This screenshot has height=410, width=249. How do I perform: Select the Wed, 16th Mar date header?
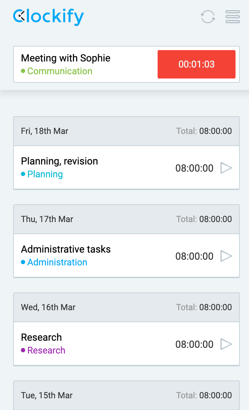[48, 307]
